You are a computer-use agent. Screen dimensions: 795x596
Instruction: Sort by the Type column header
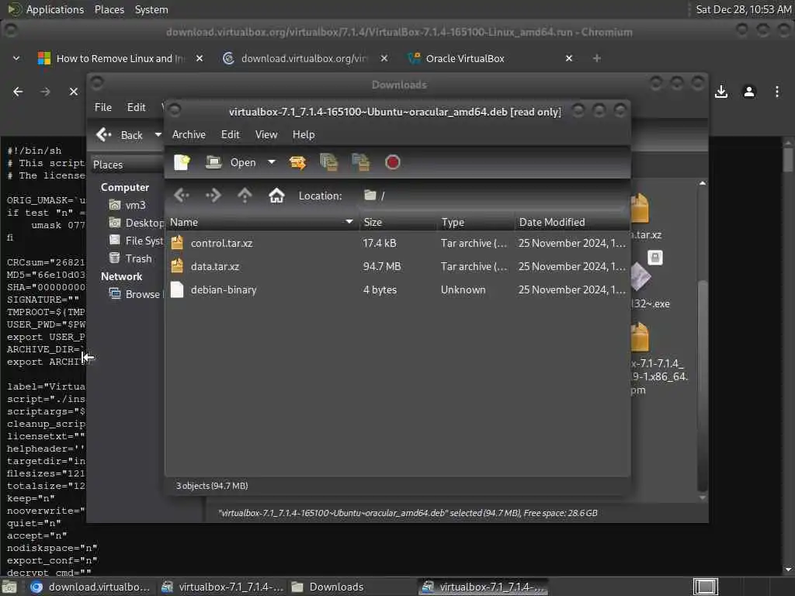tap(476, 222)
